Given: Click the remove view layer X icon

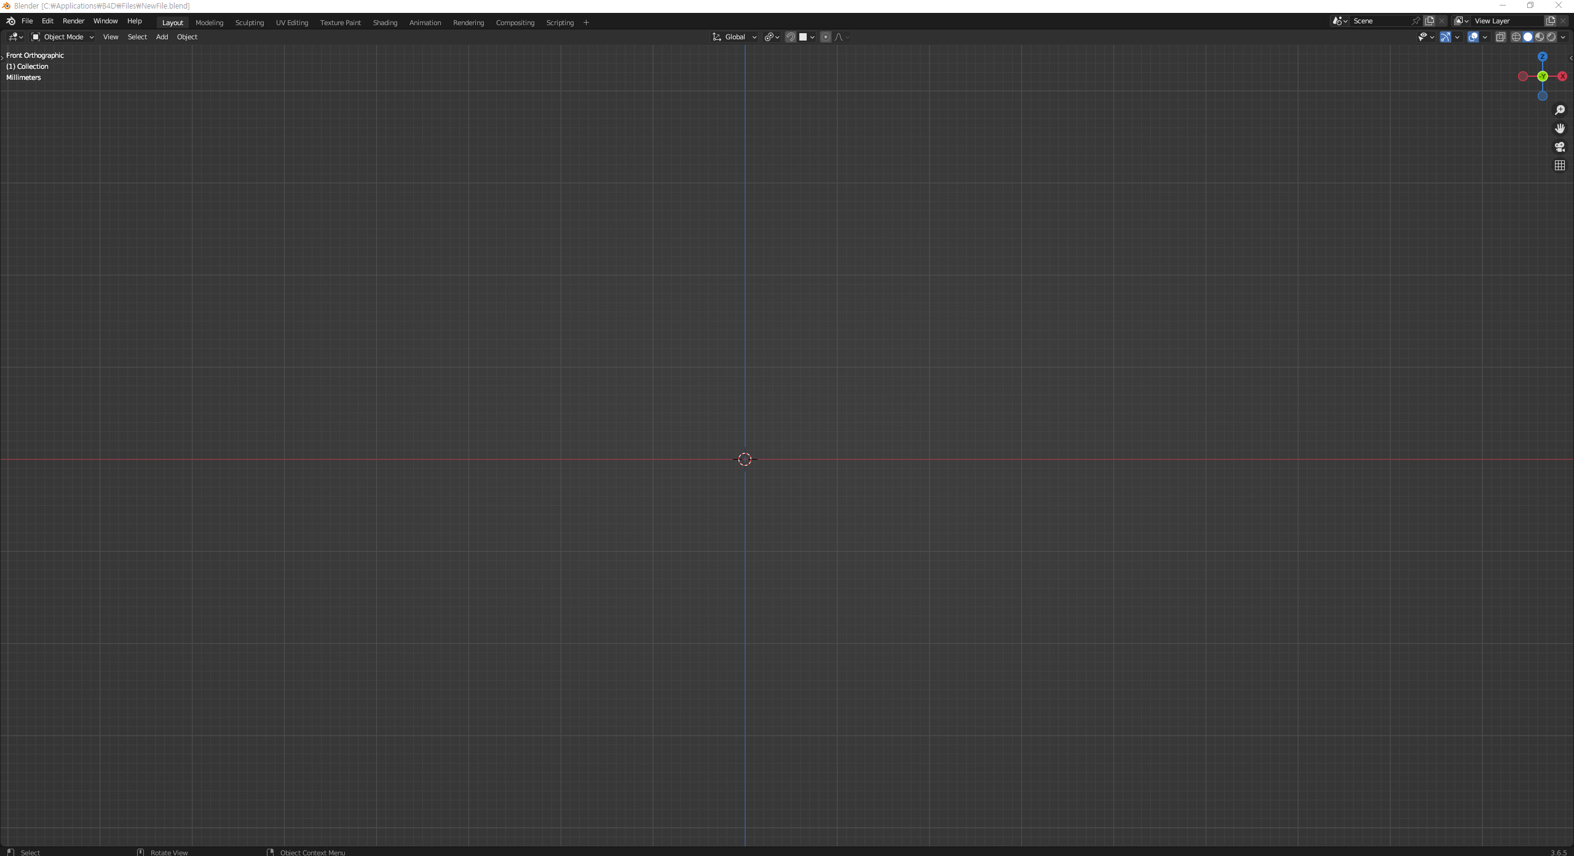Looking at the screenshot, I should point(1563,21).
